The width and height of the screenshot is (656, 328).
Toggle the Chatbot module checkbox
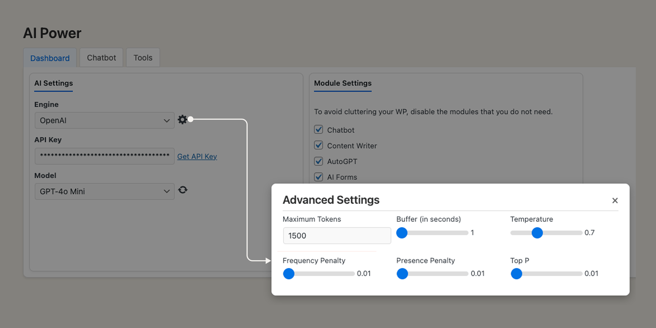click(318, 130)
